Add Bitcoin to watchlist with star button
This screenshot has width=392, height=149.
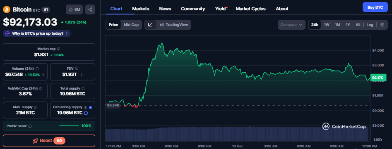click(74, 9)
